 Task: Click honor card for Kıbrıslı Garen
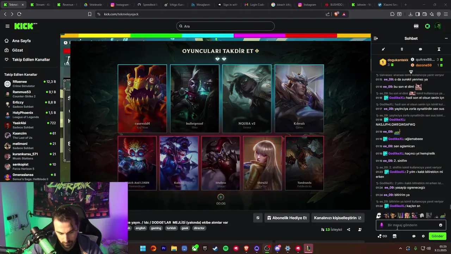[299, 99]
